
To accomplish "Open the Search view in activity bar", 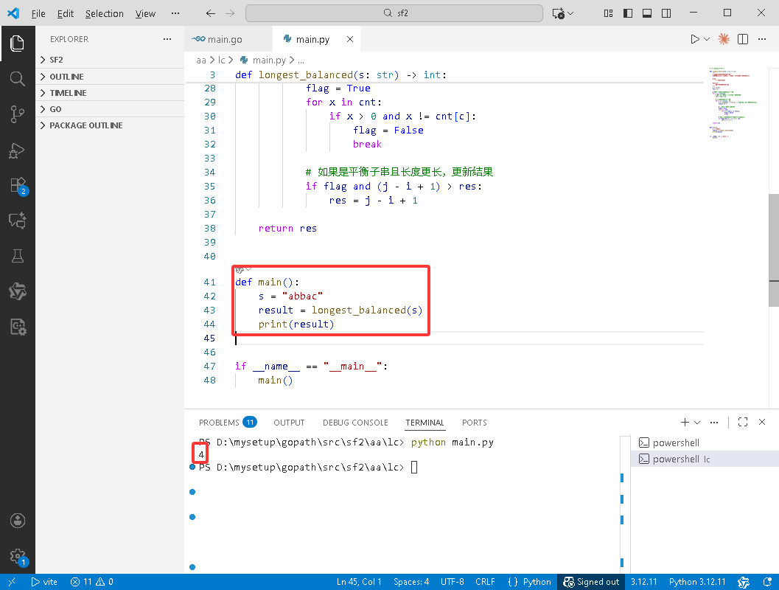I will (x=18, y=78).
